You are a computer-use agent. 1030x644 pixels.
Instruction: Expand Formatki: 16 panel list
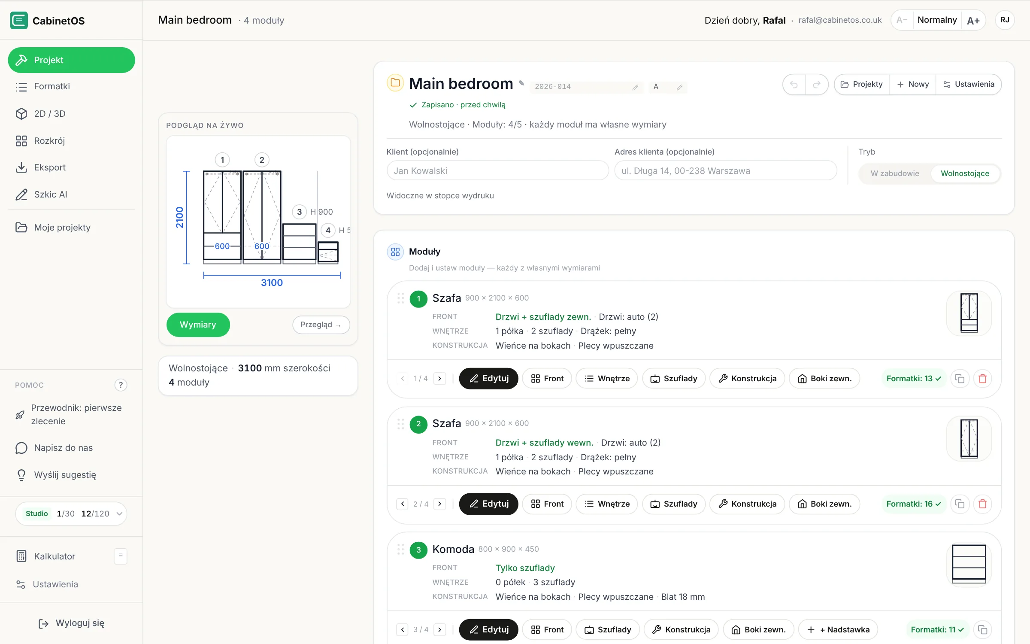point(914,504)
